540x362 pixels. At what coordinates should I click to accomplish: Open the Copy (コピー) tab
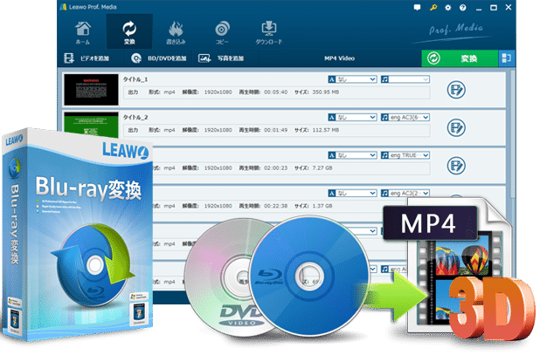click(222, 32)
